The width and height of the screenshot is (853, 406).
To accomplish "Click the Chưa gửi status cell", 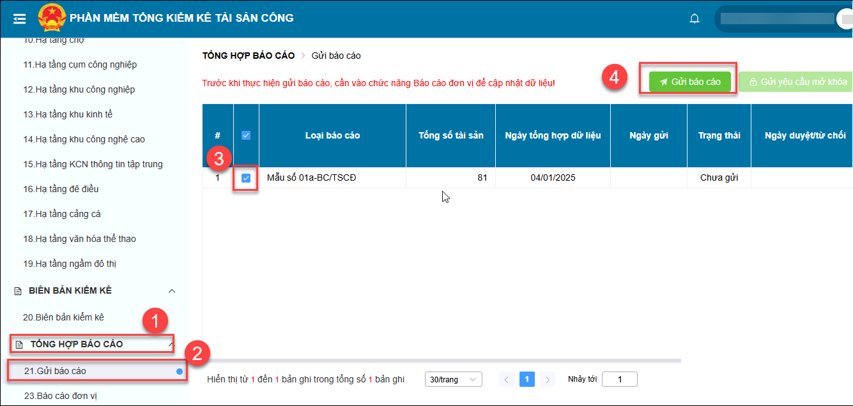I will pyautogui.click(x=719, y=177).
